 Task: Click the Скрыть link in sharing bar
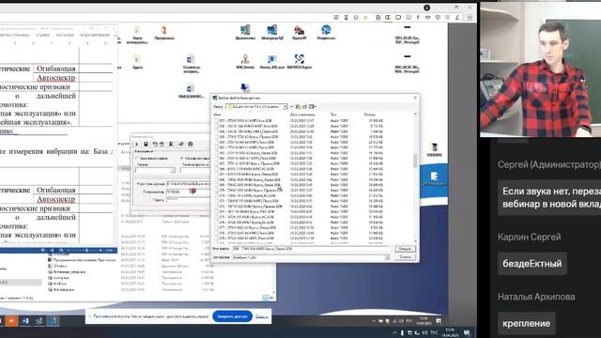point(261,316)
